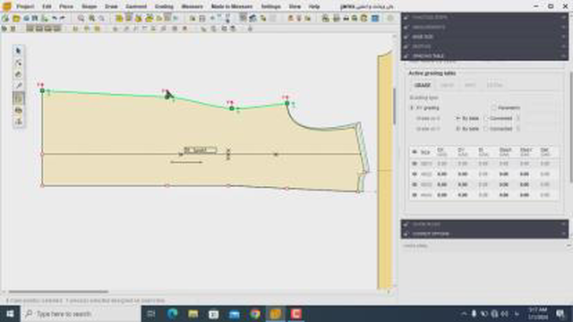Image resolution: width=573 pixels, height=322 pixels.
Task: Click the printer icon in main toolbar
Action: (x=336, y=18)
